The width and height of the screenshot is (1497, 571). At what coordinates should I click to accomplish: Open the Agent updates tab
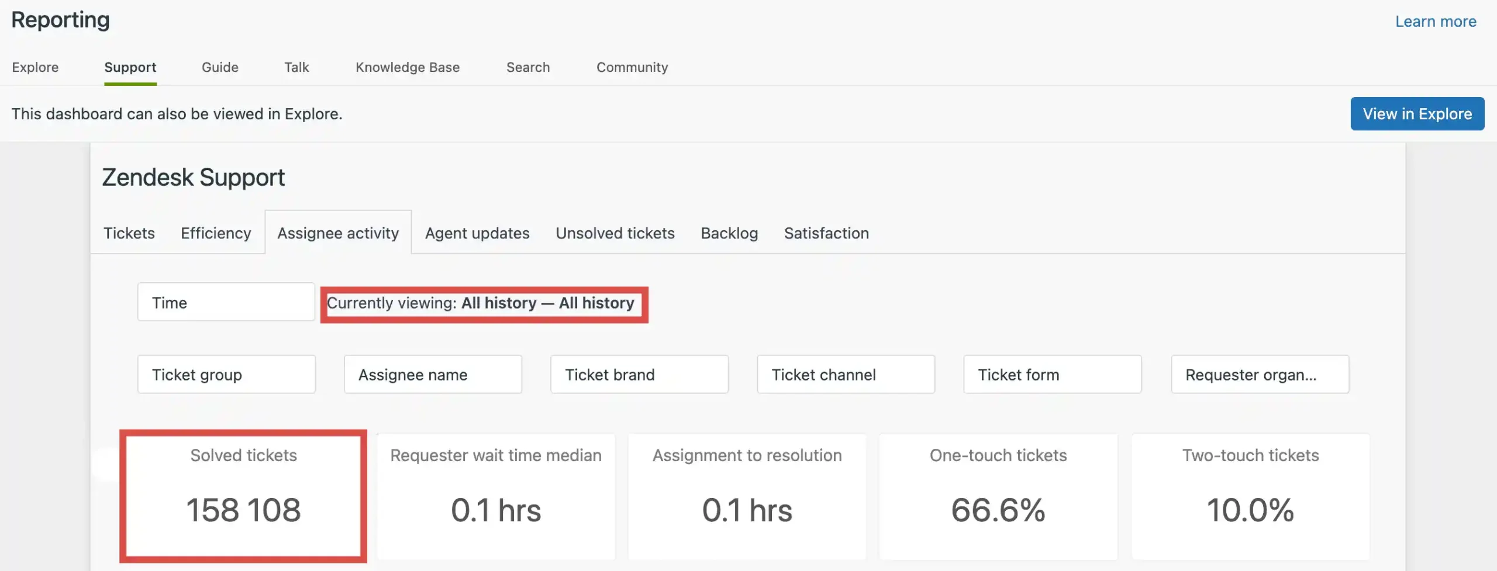pyautogui.click(x=477, y=233)
